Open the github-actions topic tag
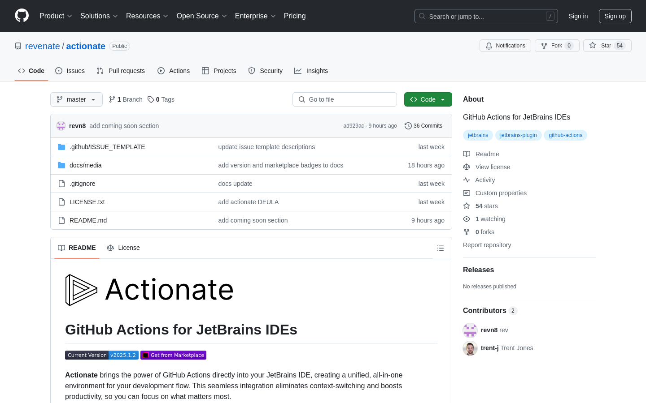Viewport: 646px width, 403px height. point(565,135)
